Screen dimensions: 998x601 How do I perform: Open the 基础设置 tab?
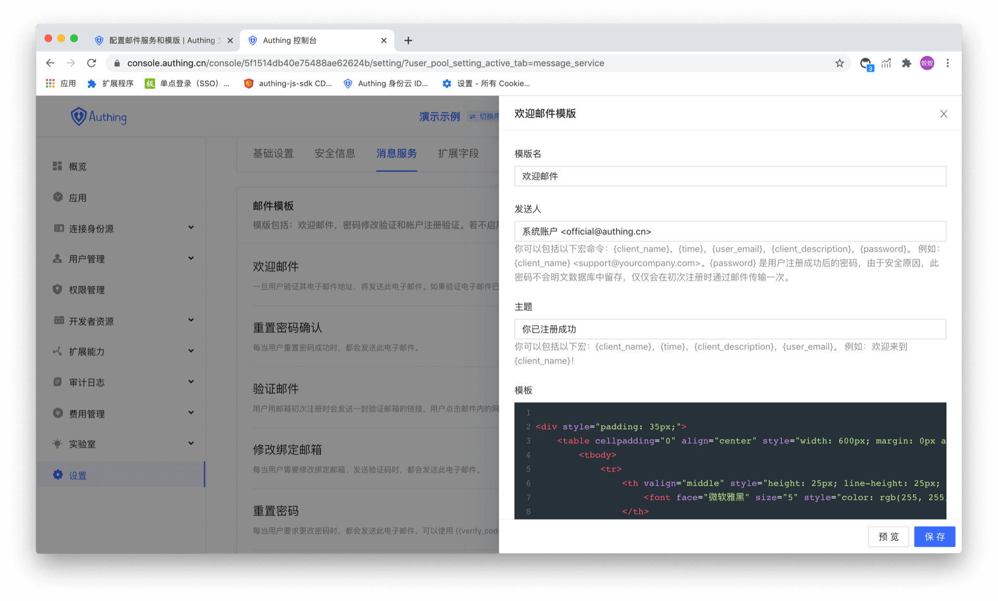[273, 153]
